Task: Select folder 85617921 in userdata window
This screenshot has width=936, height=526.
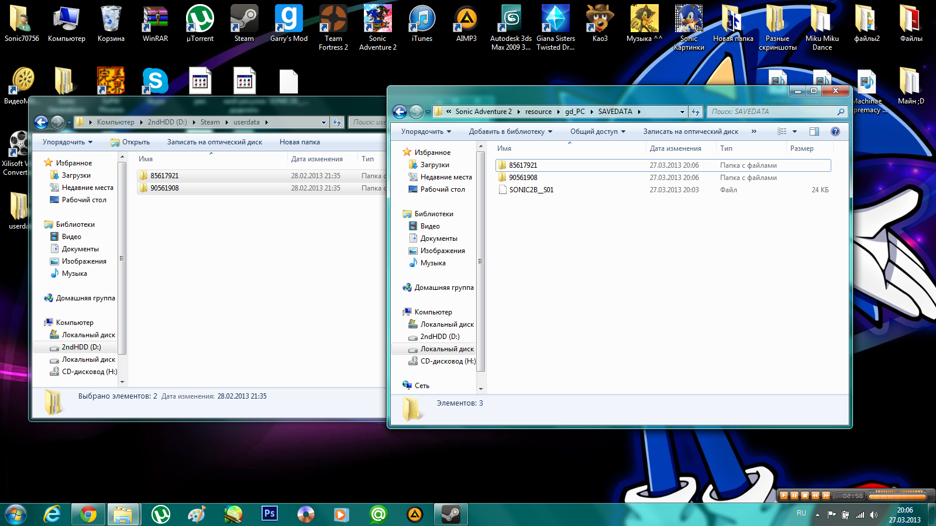Action: pyautogui.click(x=261, y=176)
